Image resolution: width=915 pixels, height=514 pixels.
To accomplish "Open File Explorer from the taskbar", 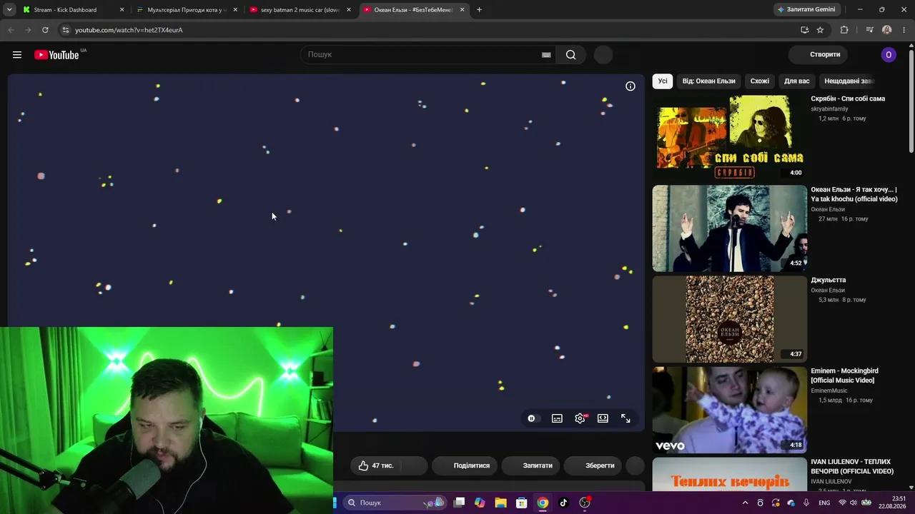I will tap(501, 503).
